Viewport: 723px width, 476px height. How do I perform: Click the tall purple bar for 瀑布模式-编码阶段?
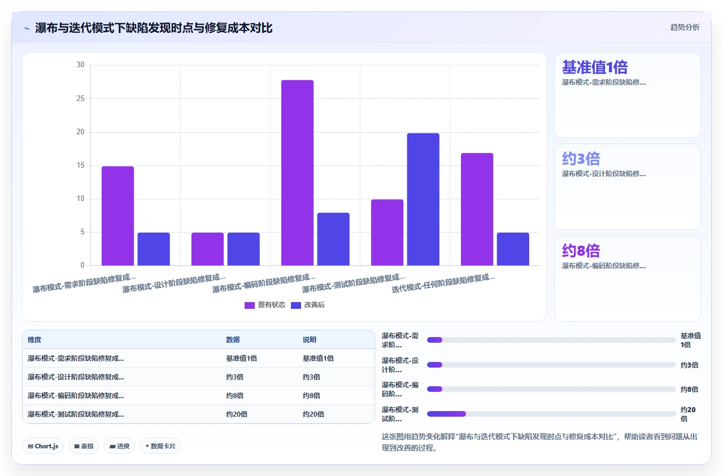coord(297,173)
